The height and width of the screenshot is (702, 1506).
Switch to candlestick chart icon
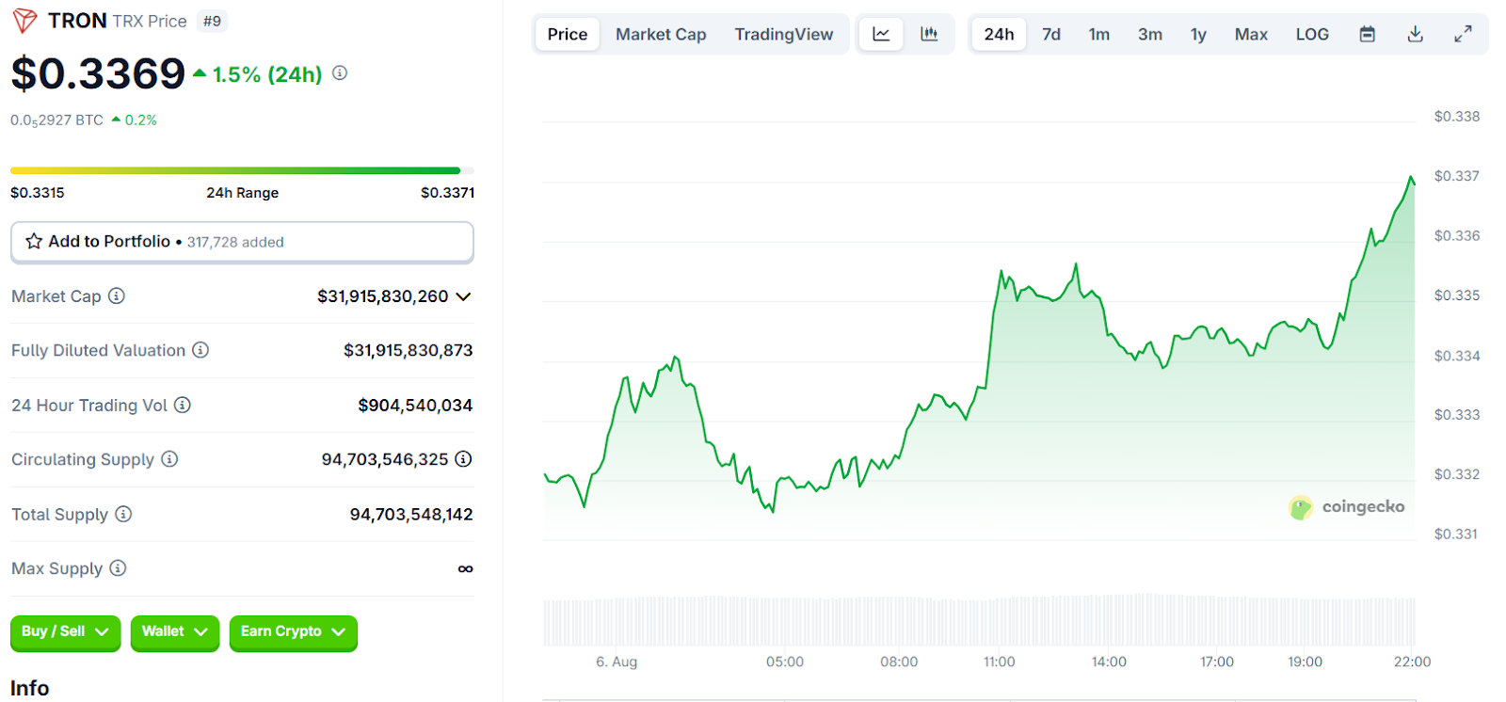929,34
